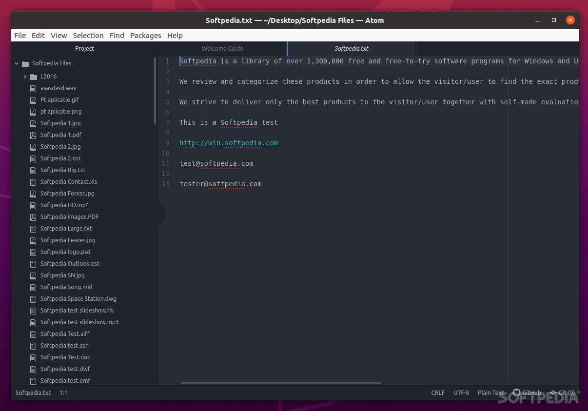
Task: Click Softpedia.txt file name in status bar
Action: pos(33,392)
